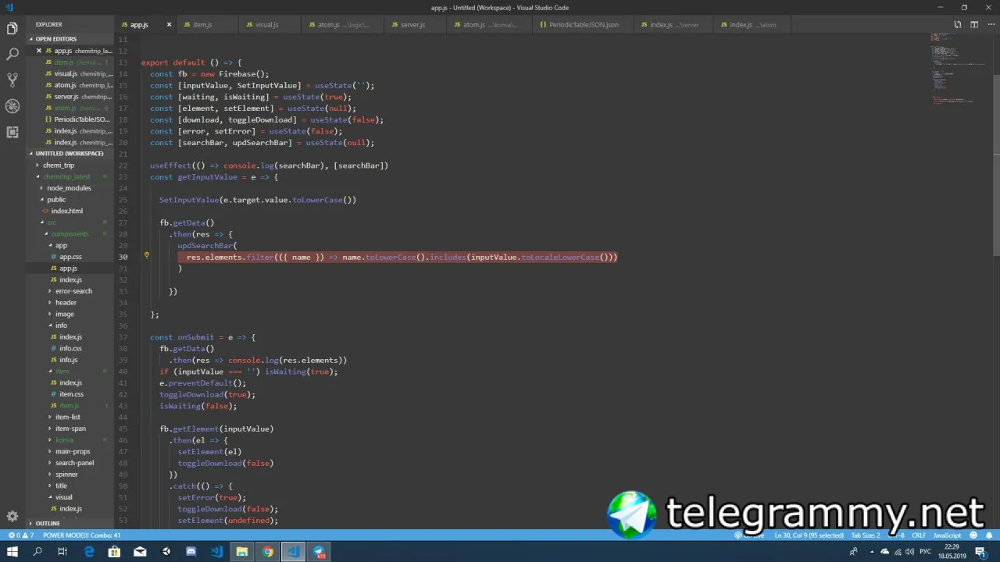This screenshot has height=562, width=1000.
Task: Change language mode via JavaScript indicator
Action: 948,535
